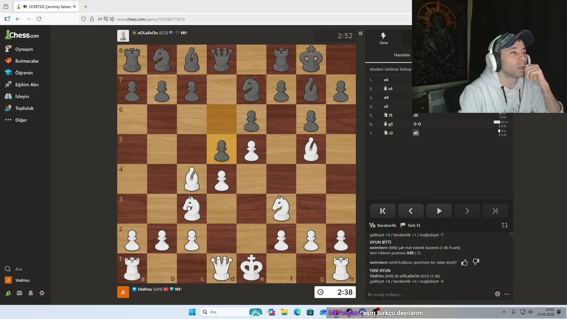This screenshot has height=319, width=567.
Task: Jump to the last move button
Action: pyautogui.click(x=495, y=211)
